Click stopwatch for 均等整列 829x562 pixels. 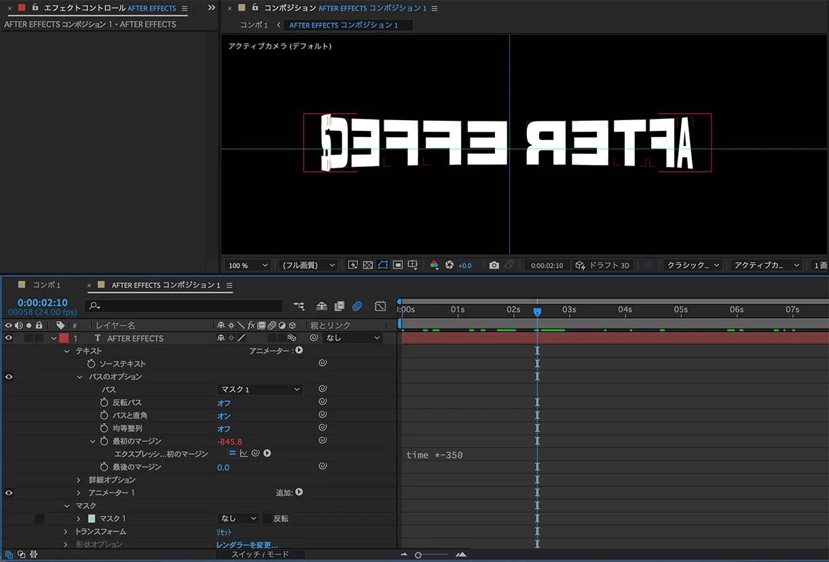click(x=104, y=428)
